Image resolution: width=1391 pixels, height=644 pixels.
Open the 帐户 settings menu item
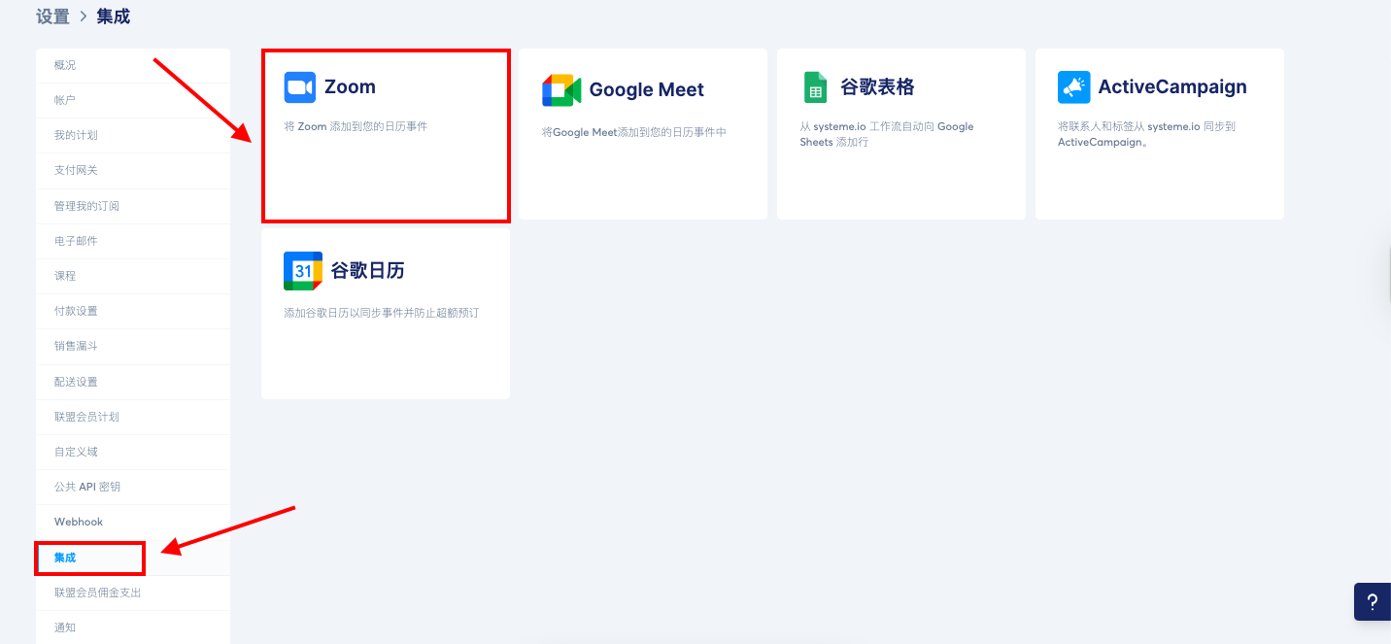(133, 100)
